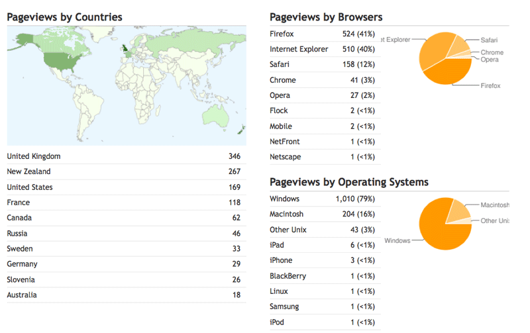Select the Windows operating system row
Screen dimensions: 530x333
pos(325,199)
